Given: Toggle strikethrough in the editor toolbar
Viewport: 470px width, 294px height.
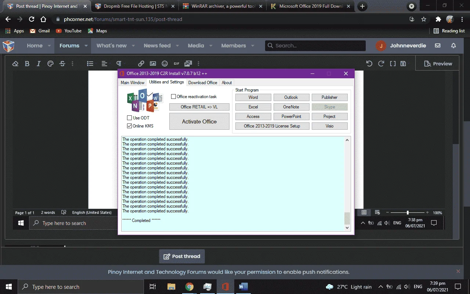Looking at the screenshot, I should (x=62, y=64).
